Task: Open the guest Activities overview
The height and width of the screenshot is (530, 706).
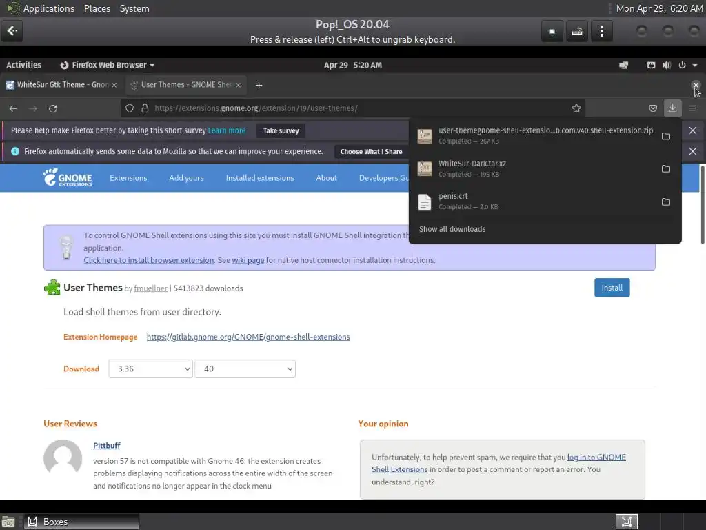Action: pyautogui.click(x=24, y=66)
